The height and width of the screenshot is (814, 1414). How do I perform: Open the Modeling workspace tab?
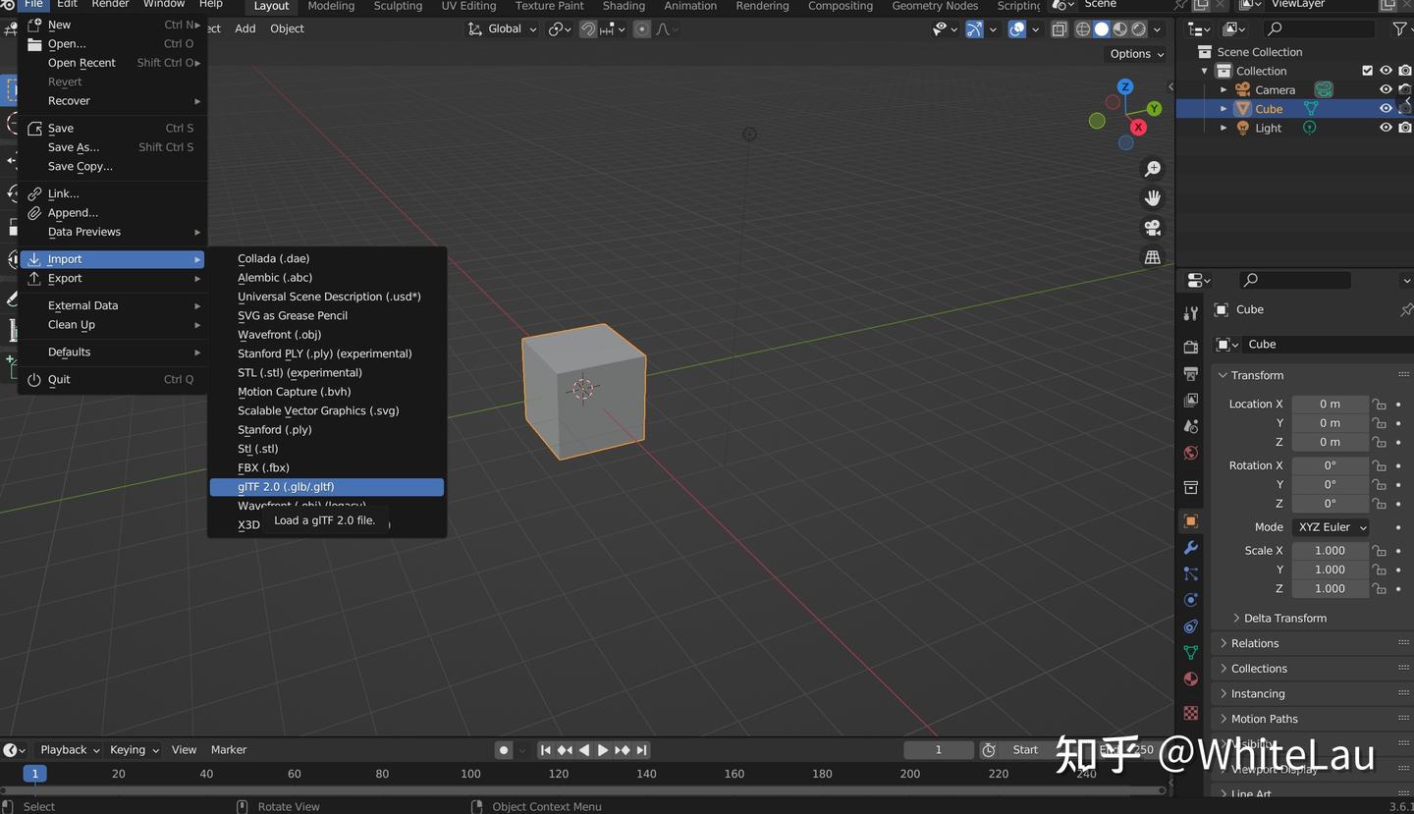tap(330, 7)
